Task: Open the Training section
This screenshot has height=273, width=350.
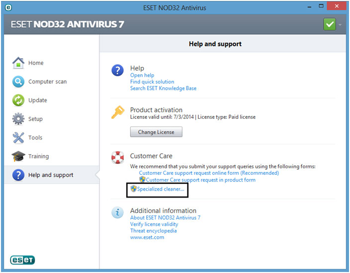Action: coord(38,156)
